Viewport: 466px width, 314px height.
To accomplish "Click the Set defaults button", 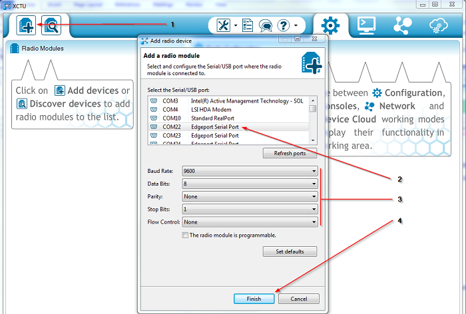I will coord(290,251).
